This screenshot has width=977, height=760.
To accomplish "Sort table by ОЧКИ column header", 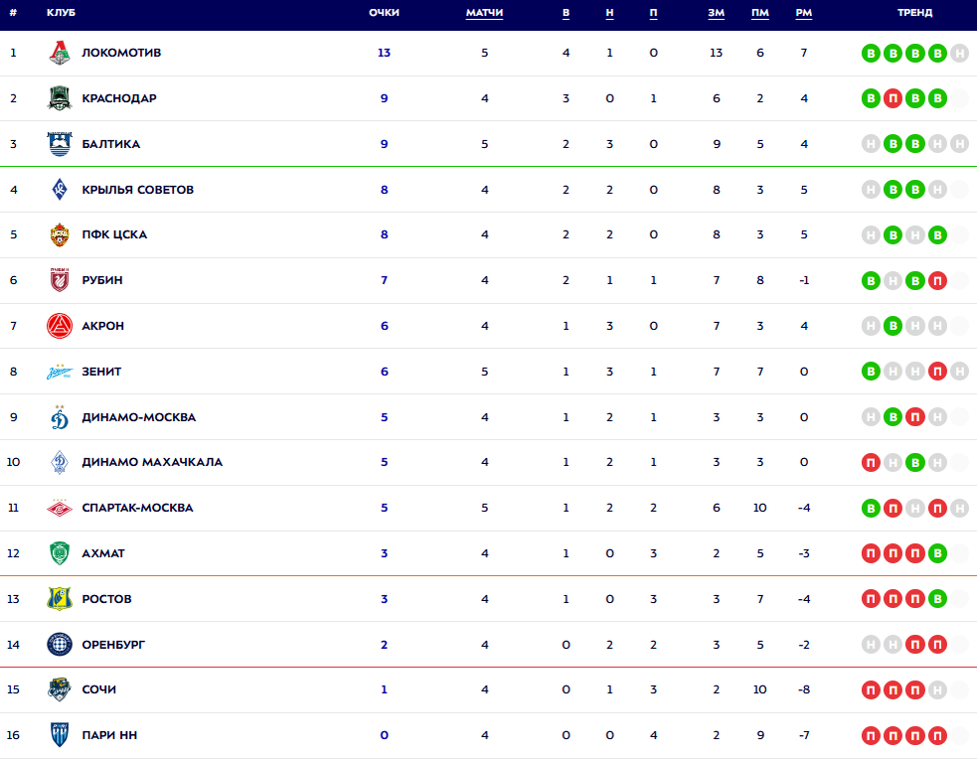I will (x=384, y=13).
